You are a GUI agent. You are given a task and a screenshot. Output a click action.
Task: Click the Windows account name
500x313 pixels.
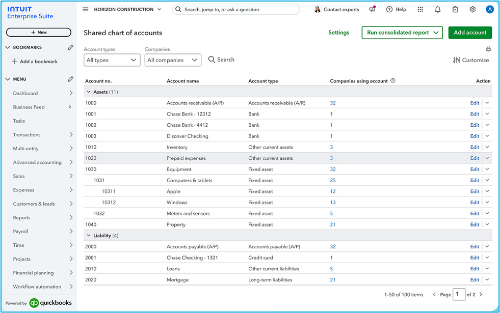pyautogui.click(x=177, y=203)
